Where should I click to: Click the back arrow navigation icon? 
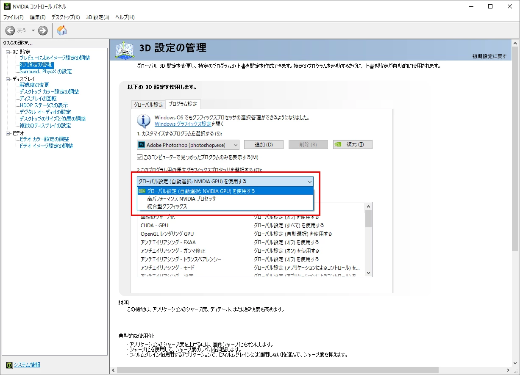pos(10,30)
